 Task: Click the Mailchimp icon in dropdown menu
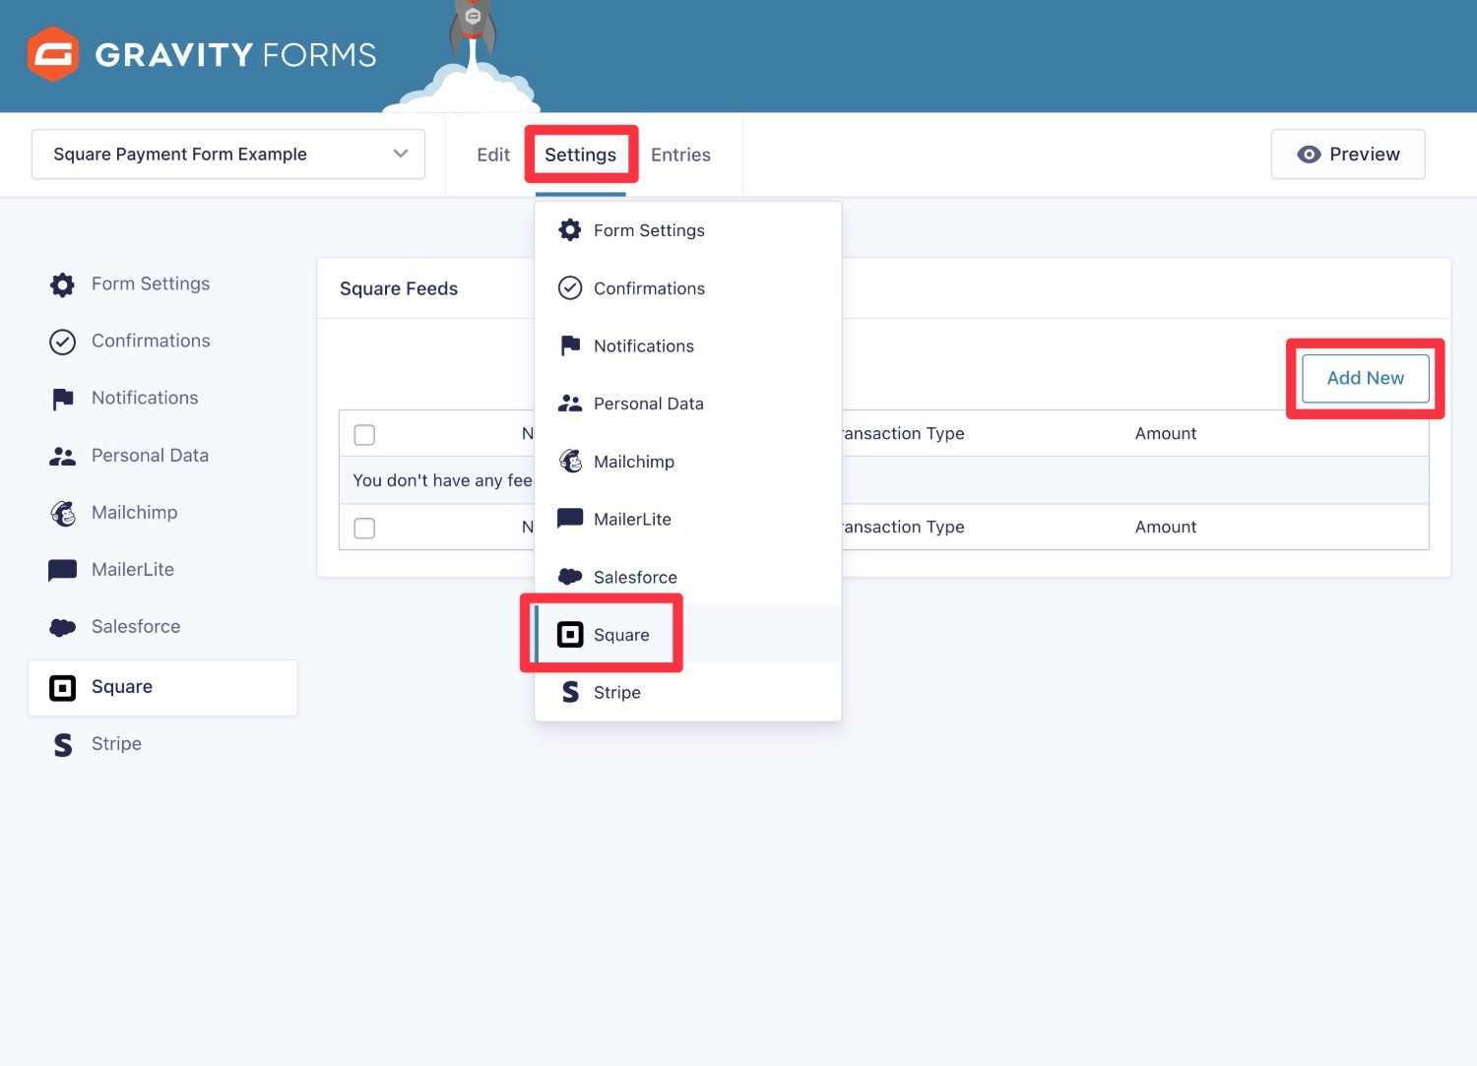(570, 461)
